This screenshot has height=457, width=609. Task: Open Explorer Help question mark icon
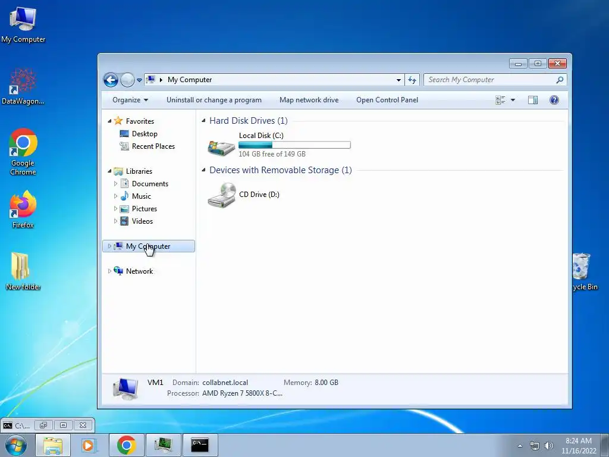click(554, 100)
